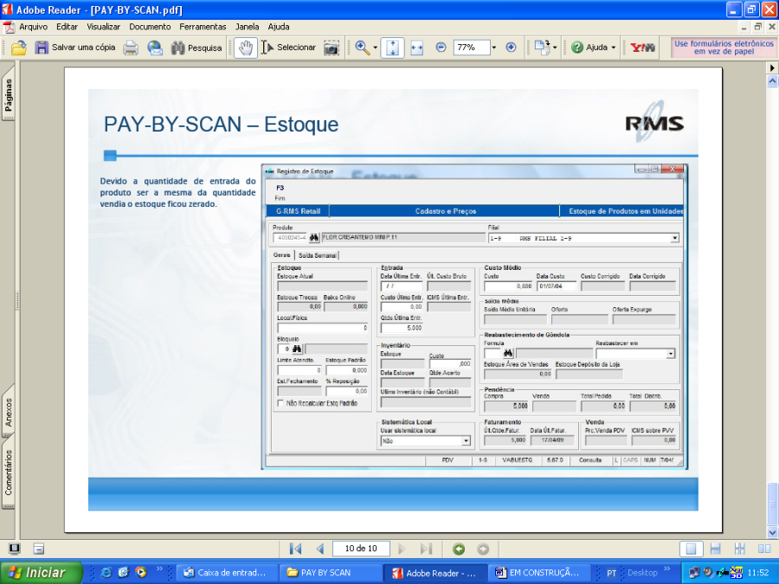Click the Fit Width icon
Viewport: 779px width, 584px height.
[417, 48]
